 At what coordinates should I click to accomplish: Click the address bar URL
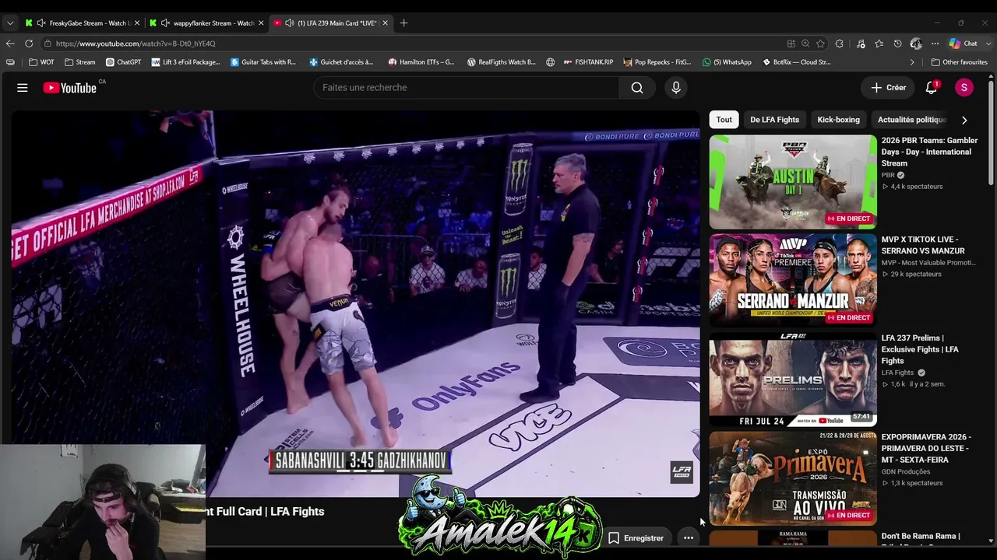click(x=136, y=44)
